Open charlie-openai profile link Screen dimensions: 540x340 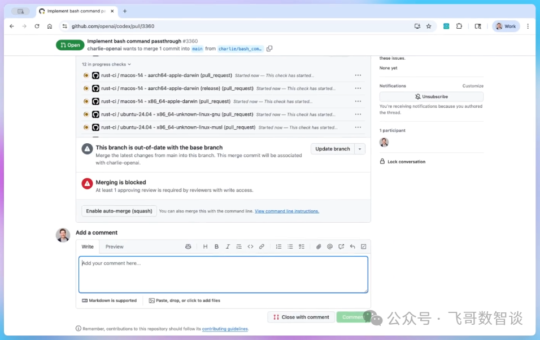(x=104, y=49)
